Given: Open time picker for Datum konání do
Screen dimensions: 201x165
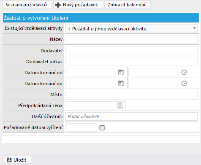Looking at the screenshot, I should pyautogui.click(x=184, y=84).
